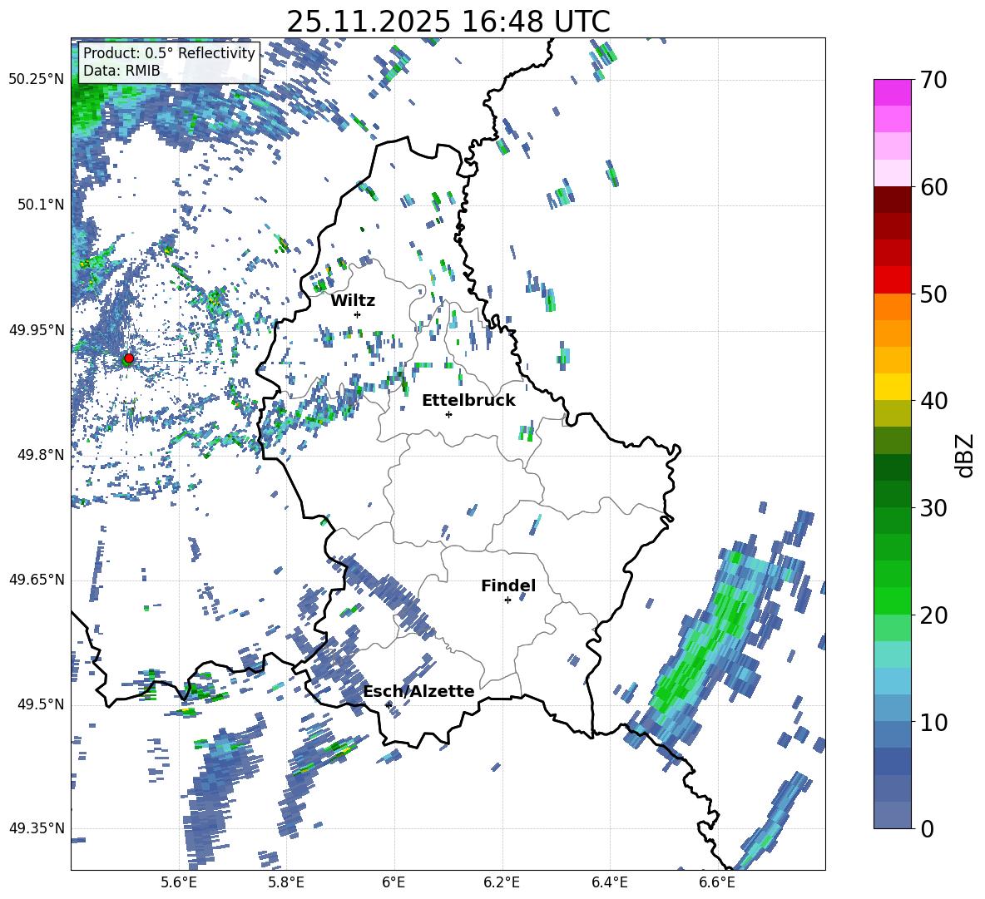Click the colorbar tick value 30
Screen dimensions: 985x899
[x=933, y=508]
